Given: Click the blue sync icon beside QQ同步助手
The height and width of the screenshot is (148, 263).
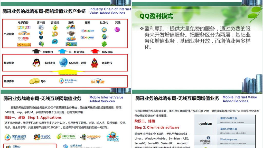Looking at the screenshot, I should pyautogui.click(x=65, y=146).
